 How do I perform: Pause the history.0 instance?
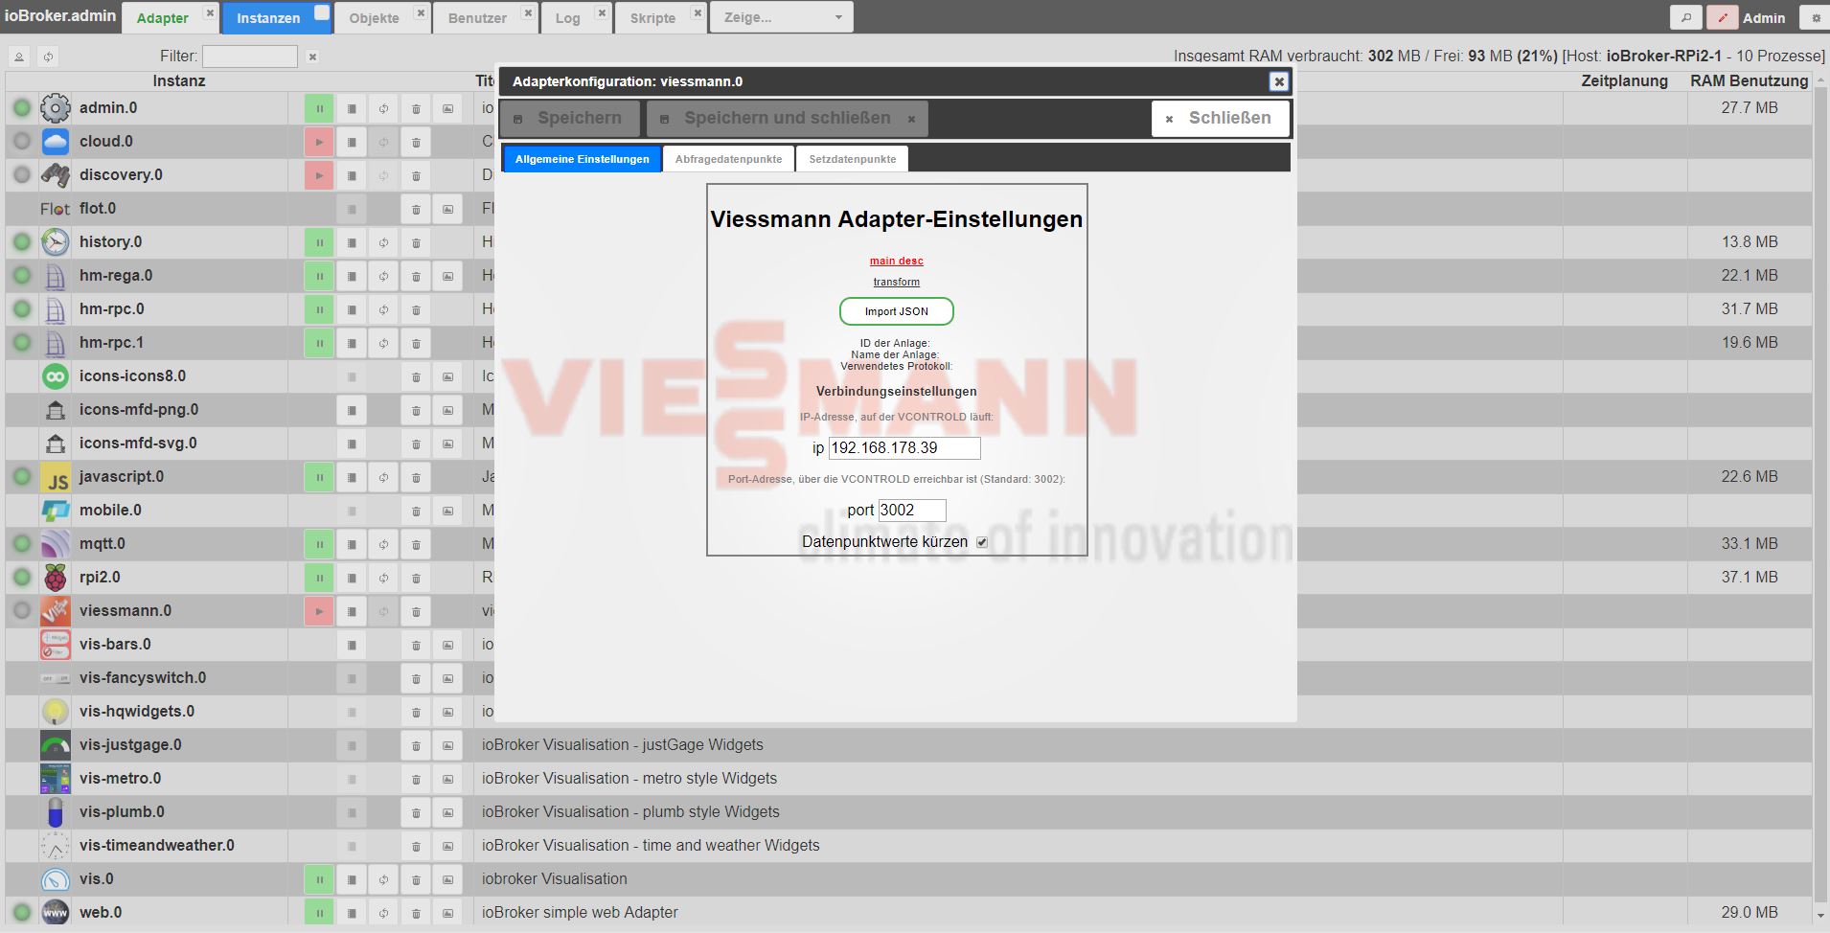point(319,242)
